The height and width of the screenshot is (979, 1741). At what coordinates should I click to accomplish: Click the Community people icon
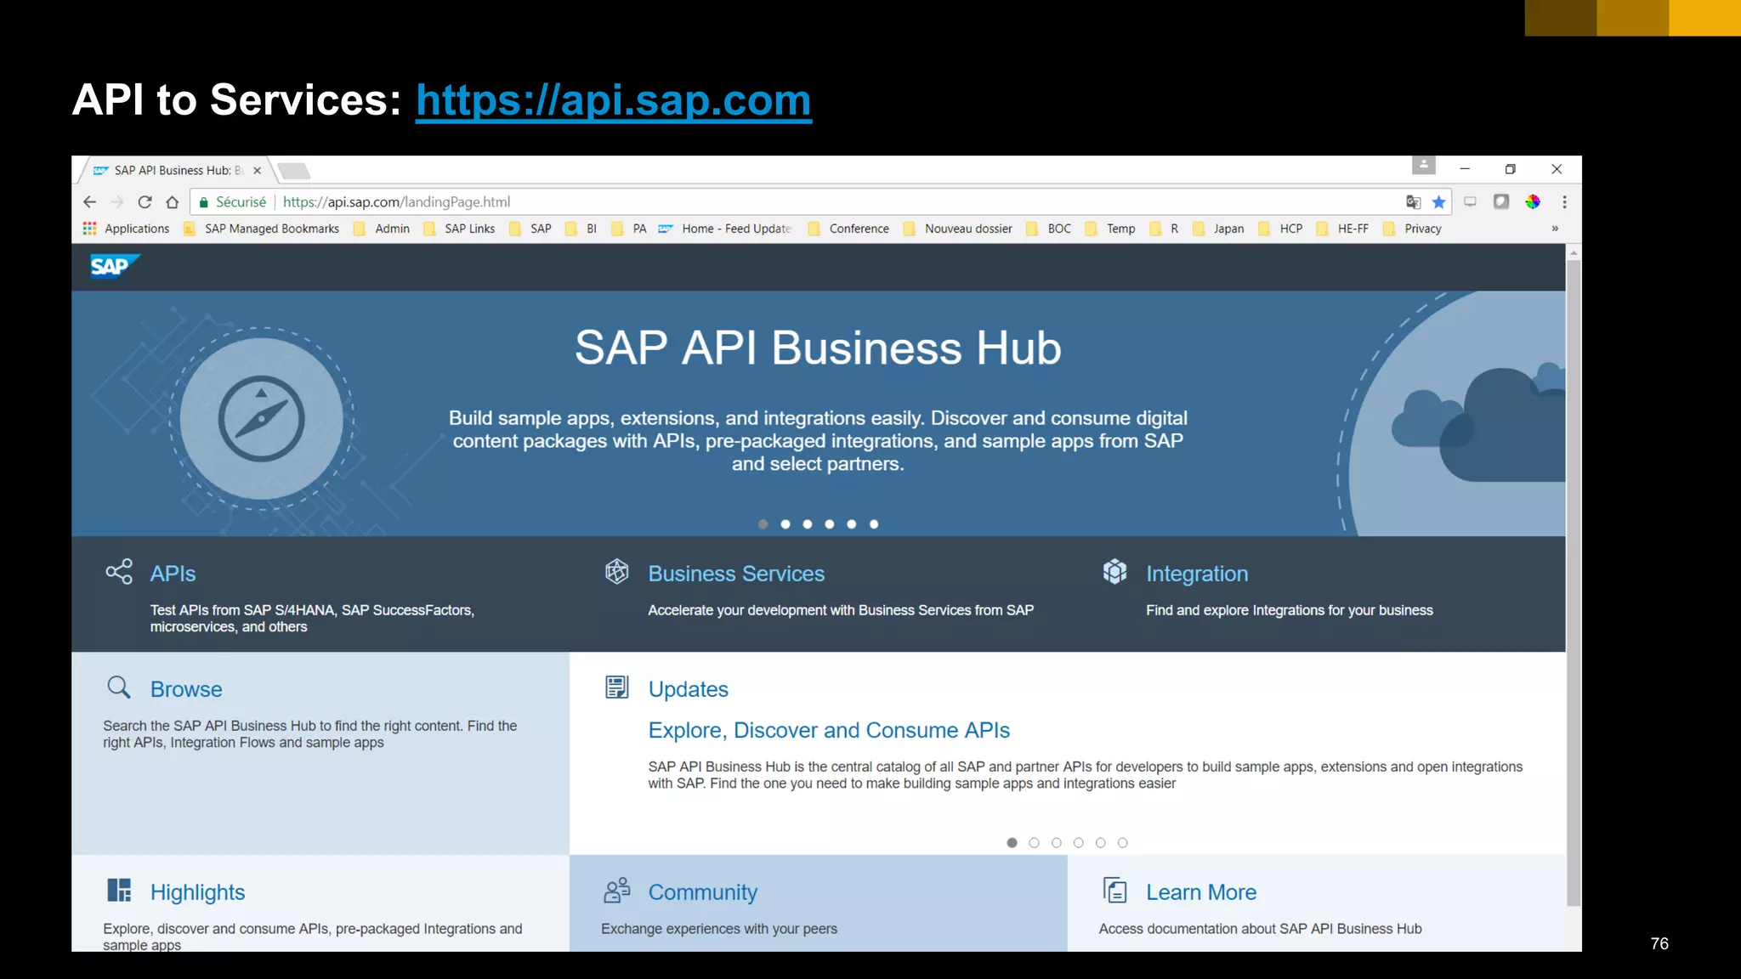pyautogui.click(x=617, y=890)
